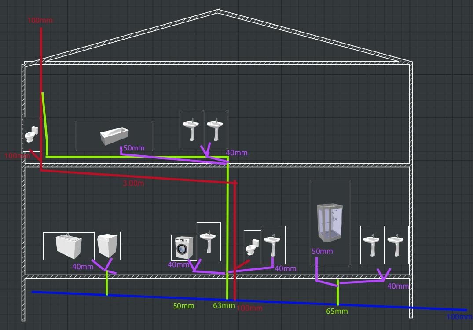This screenshot has width=473, height=330.
Task: Click the red 3.00m pipe length label
Action: tap(133, 183)
